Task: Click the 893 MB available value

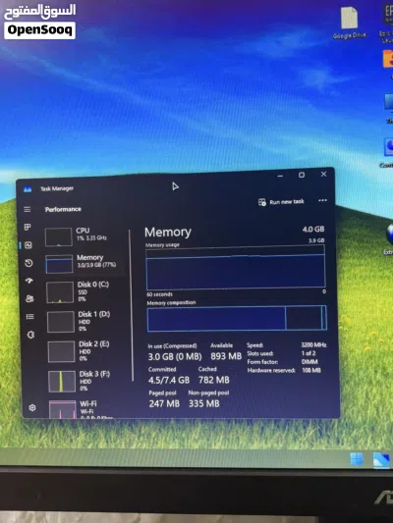Action: pyautogui.click(x=226, y=356)
